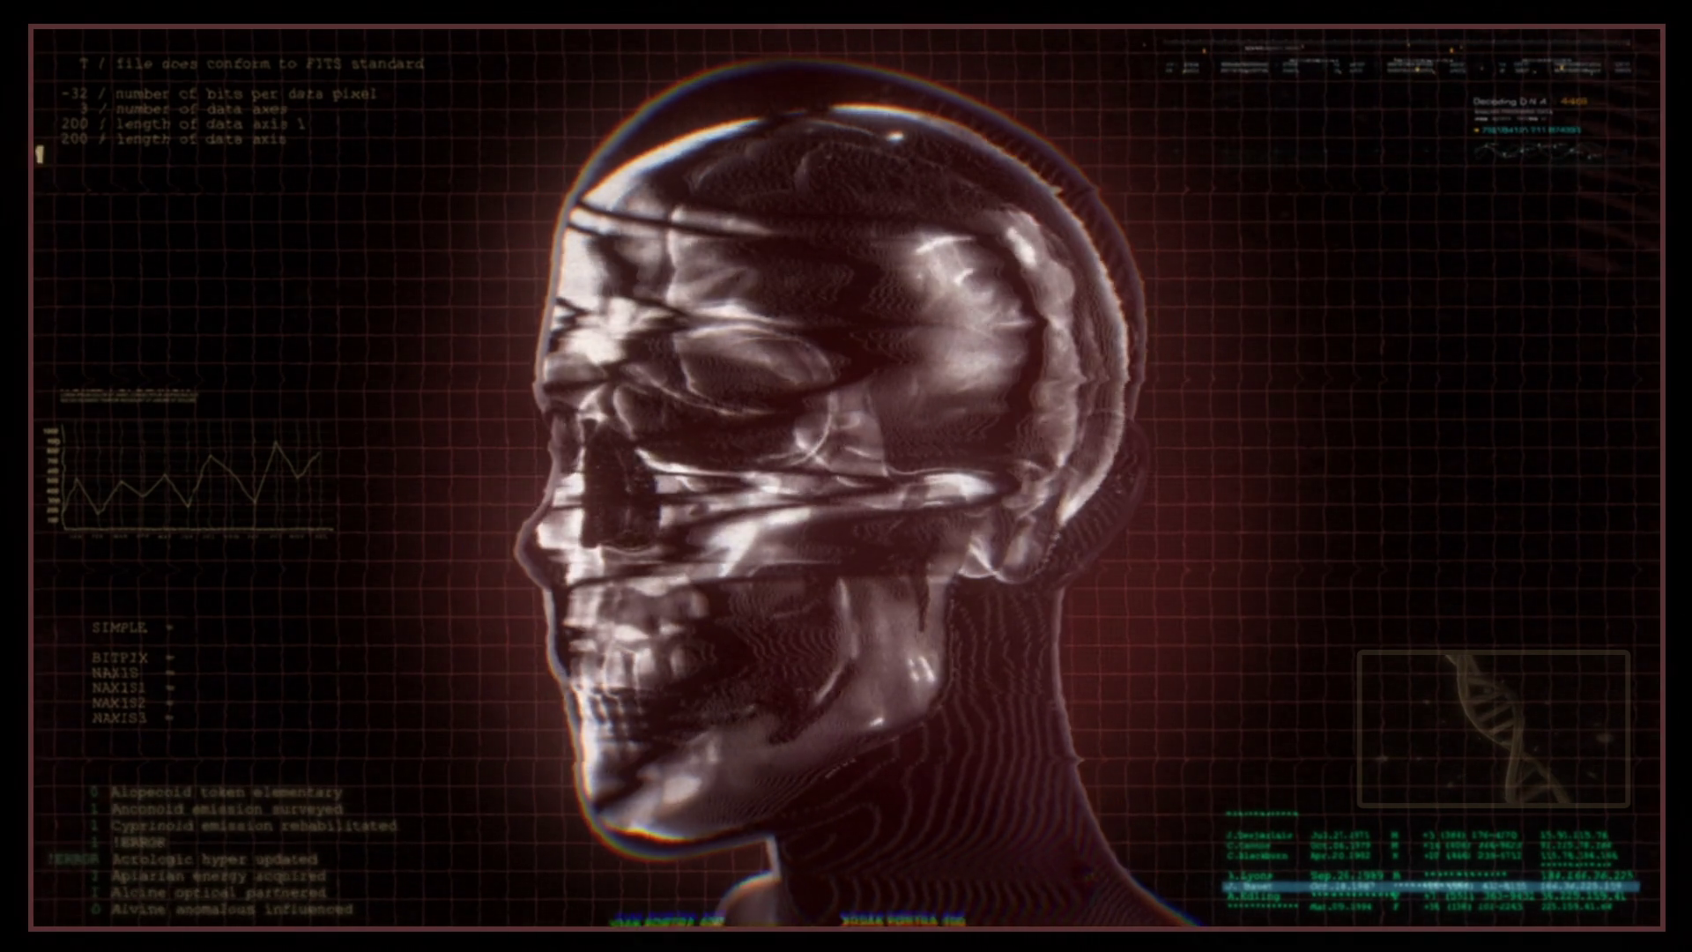Click the Alopecoid token elementary log line
The height and width of the screenshot is (952, 1692).
click(x=225, y=792)
